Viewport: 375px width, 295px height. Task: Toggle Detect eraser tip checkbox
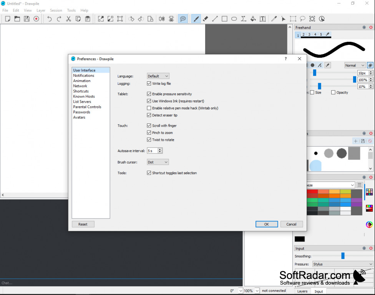tap(149, 115)
